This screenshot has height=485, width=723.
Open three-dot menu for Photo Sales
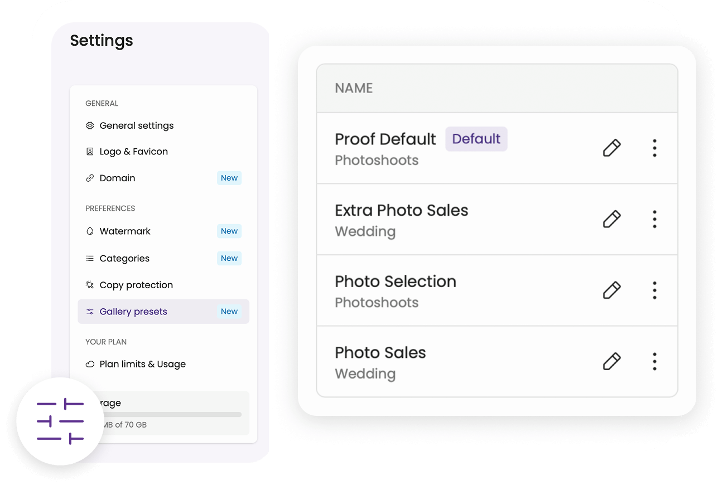coord(654,361)
